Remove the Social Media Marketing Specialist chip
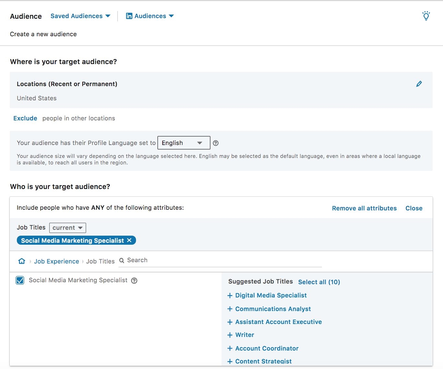 click(x=130, y=240)
